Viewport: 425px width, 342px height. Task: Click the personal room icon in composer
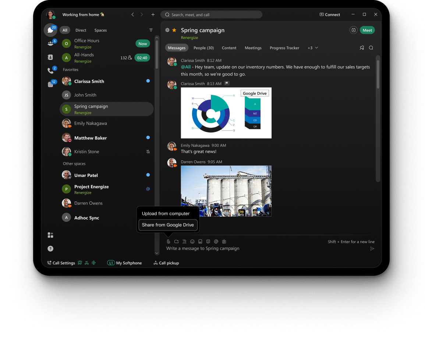point(224,242)
